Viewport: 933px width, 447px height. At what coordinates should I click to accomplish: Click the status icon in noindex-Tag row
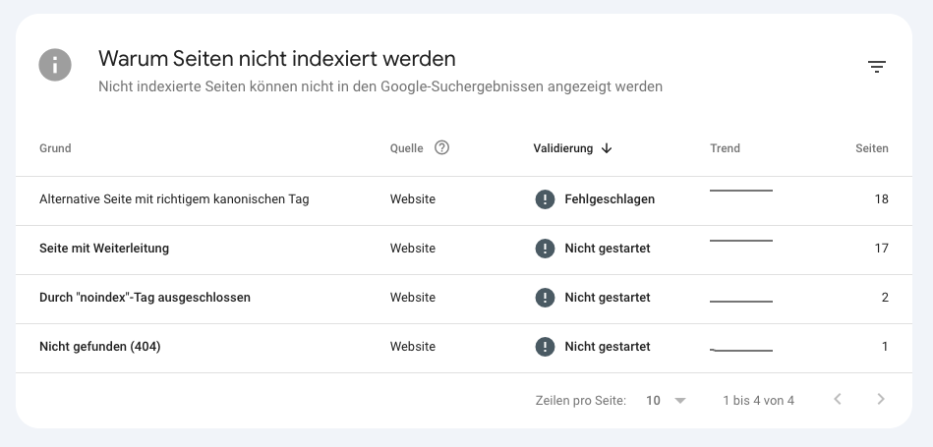point(545,298)
